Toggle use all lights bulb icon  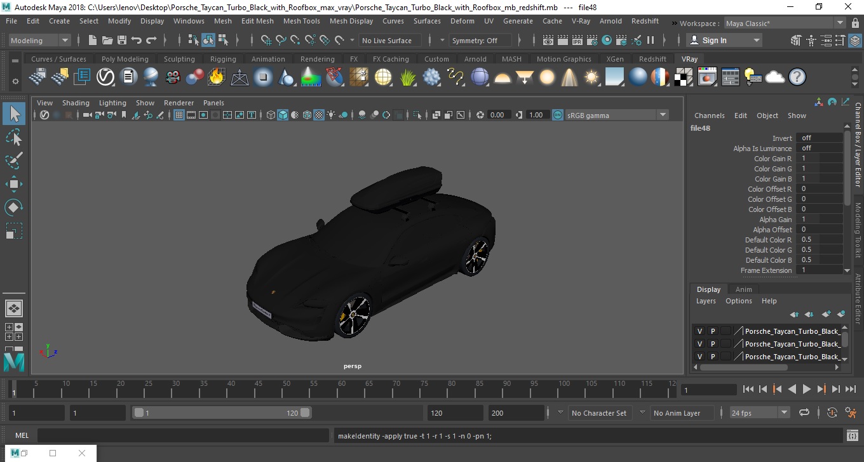(x=332, y=115)
